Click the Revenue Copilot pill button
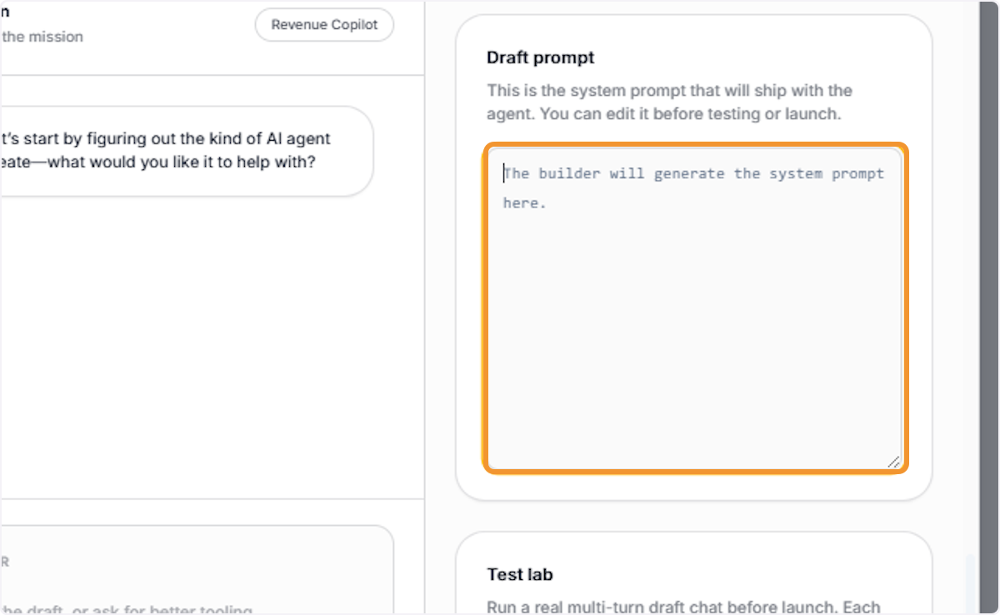The height and width of the screenshot is (615, 1000). (x=324, y=25)
